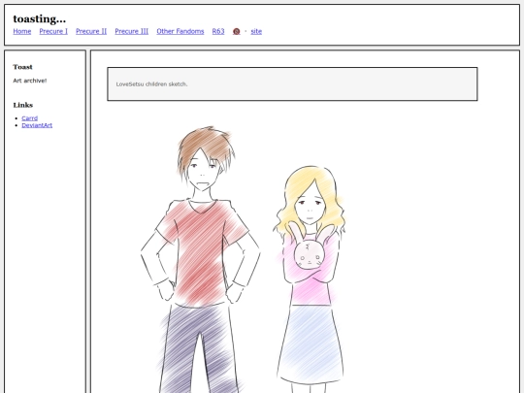The height and width of the screenshot is (393, 524).
Task: Navigate to the Precure III section
Action: 132,31
